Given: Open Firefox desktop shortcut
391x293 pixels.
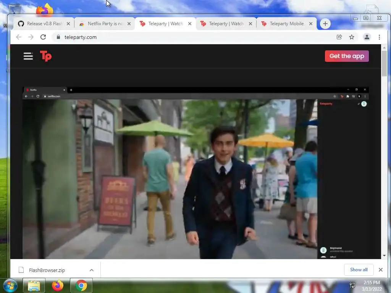Looking at the screenshot, I should click(45, 10).
